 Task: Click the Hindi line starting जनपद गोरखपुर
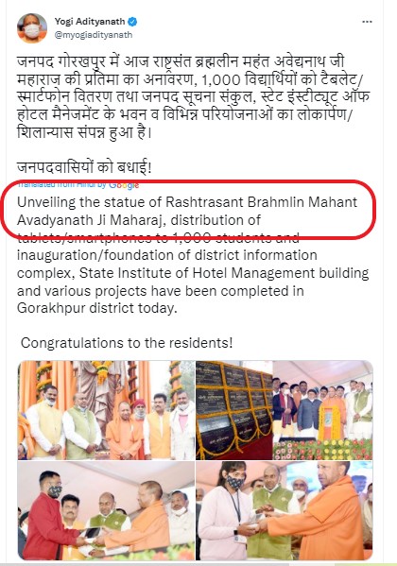pyautogui.click(x=181, y=61)
